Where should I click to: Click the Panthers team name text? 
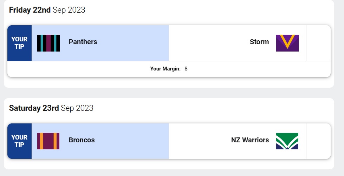click(83, 42)
